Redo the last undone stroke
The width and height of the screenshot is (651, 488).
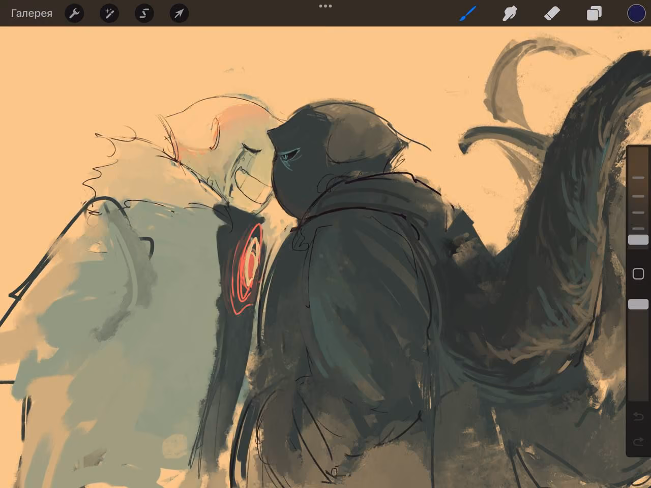point(638,442)
